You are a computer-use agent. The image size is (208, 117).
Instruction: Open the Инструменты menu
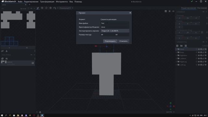point(62,2)
